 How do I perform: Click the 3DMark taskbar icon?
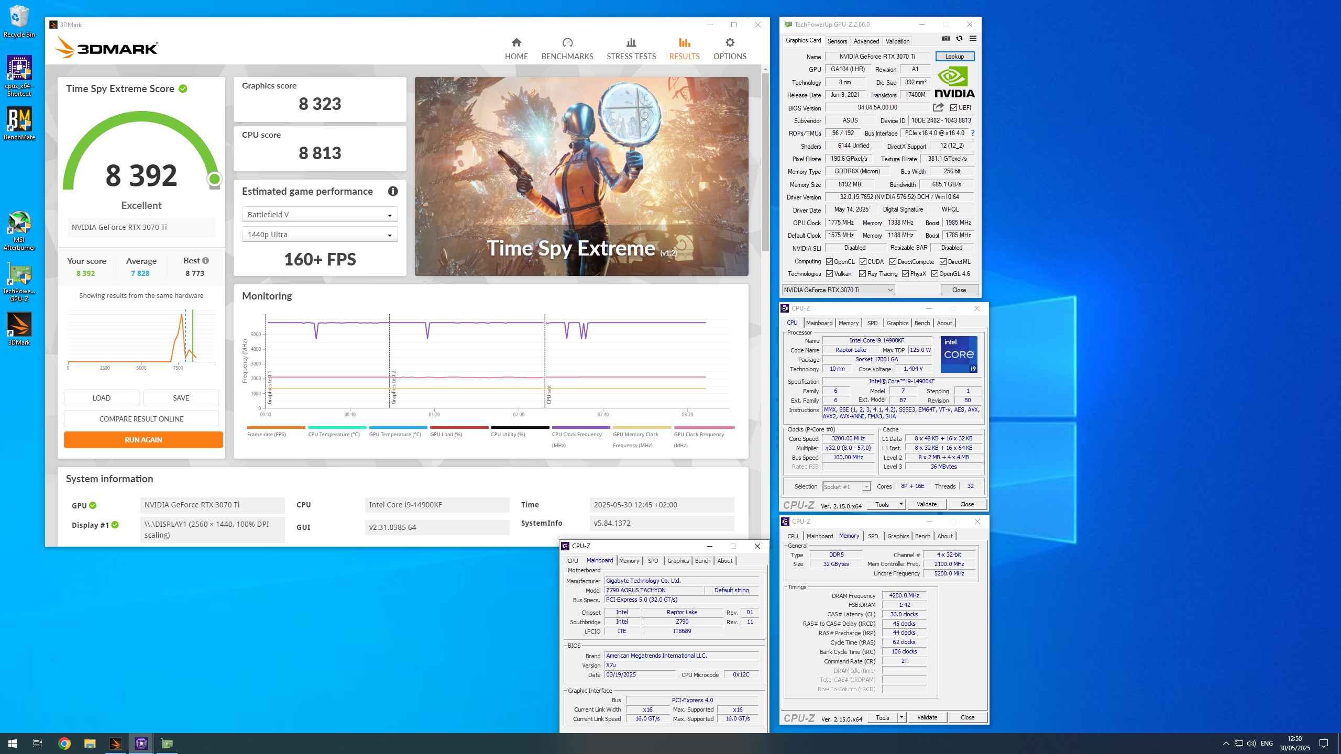pyautogui.click(x=116, y=744)
